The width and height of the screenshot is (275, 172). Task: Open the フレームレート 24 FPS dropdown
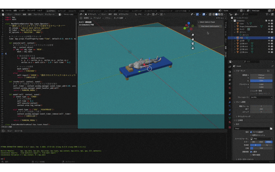(x=261, y=97)
